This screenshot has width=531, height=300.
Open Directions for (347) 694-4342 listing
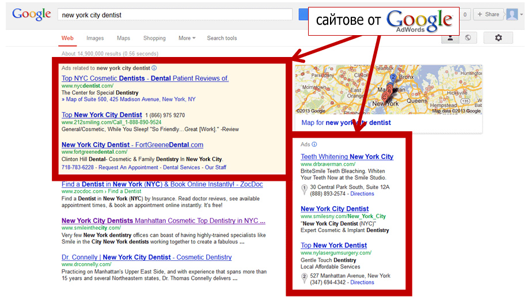(362, 282)
